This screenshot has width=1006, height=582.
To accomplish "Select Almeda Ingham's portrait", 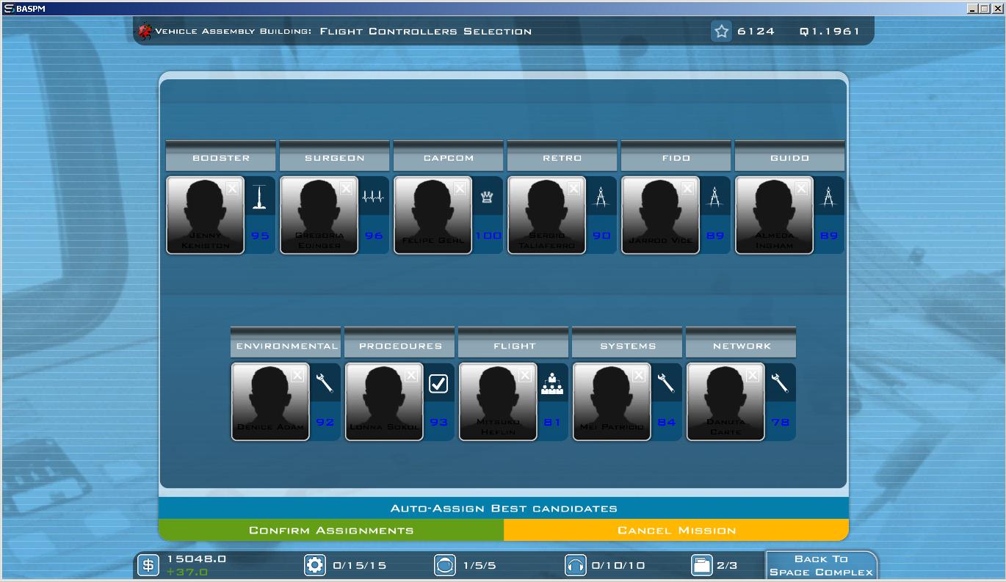I will (774, 215).
